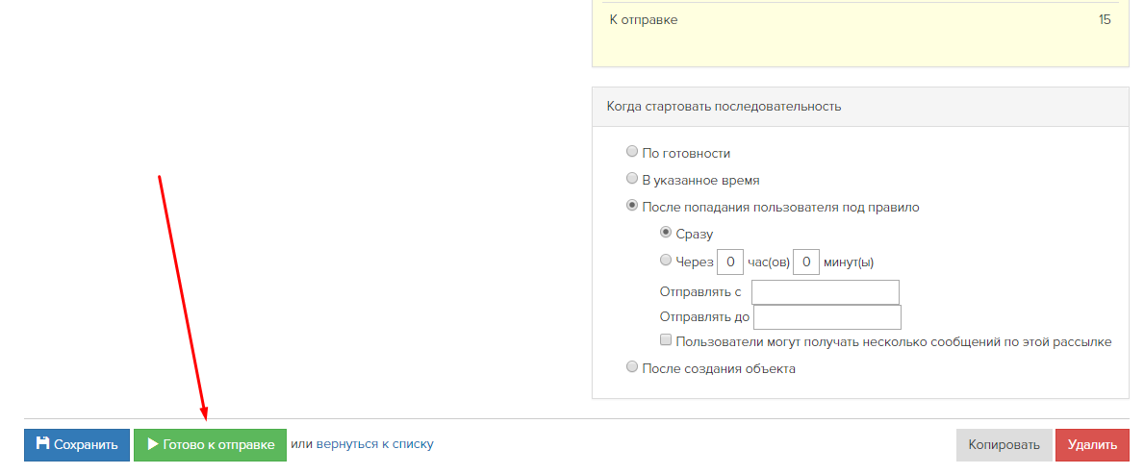
Task: Click the Когда стартовать последовательность panel header
Action: point(860,107)
